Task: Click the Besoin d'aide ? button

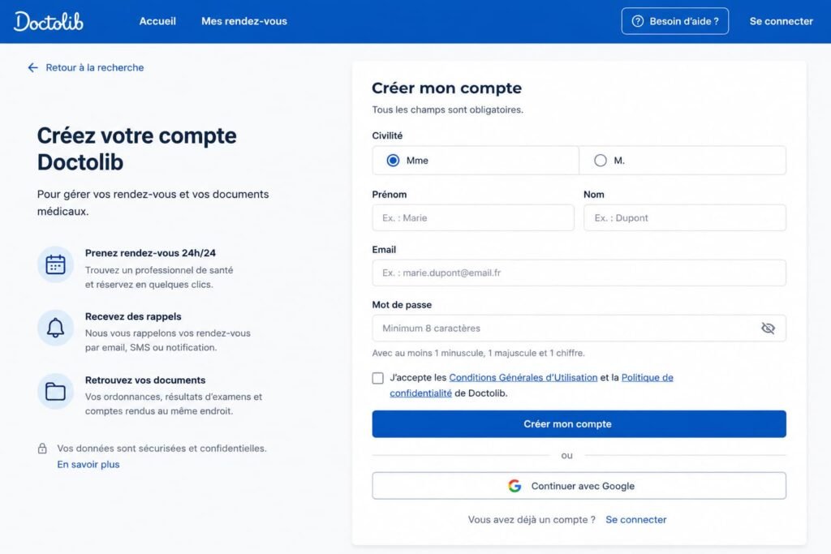Action: tap(674, 21)
